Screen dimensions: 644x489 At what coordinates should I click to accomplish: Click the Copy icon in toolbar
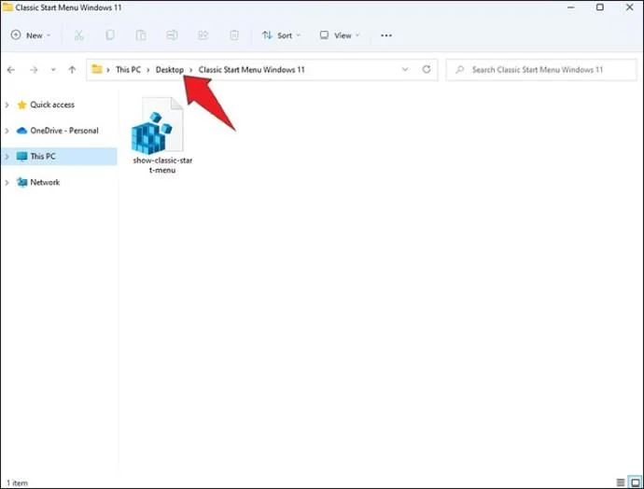[109, 35]
